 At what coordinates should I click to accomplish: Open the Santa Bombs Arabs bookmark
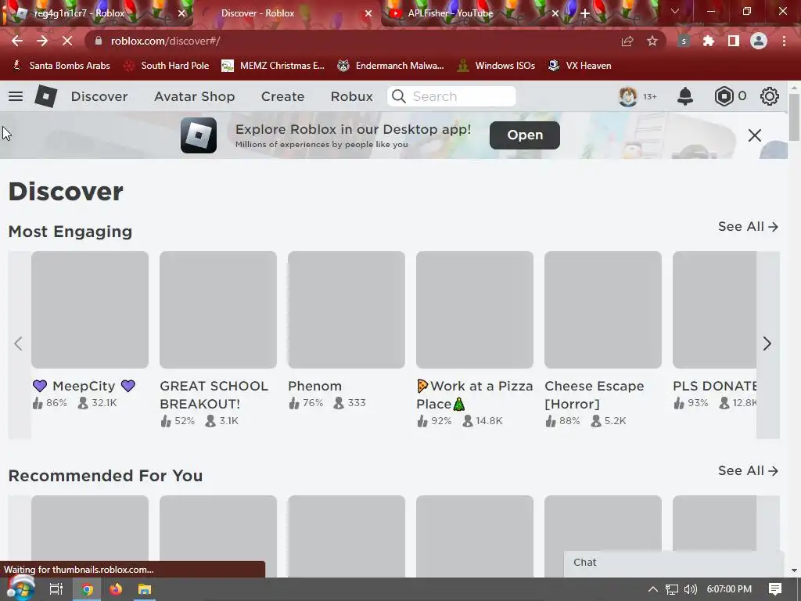point(61,66)
